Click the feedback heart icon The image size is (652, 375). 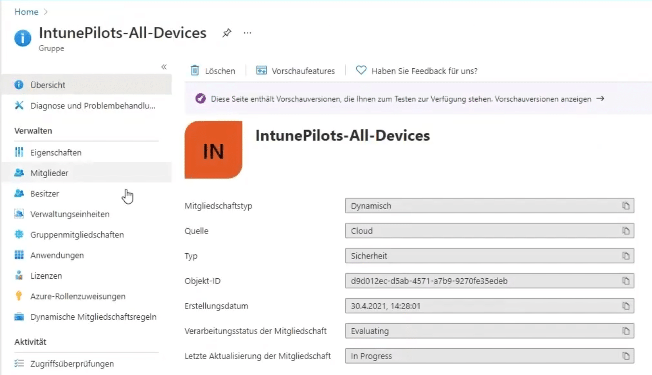pyautogui.click(x=361, y=70)
